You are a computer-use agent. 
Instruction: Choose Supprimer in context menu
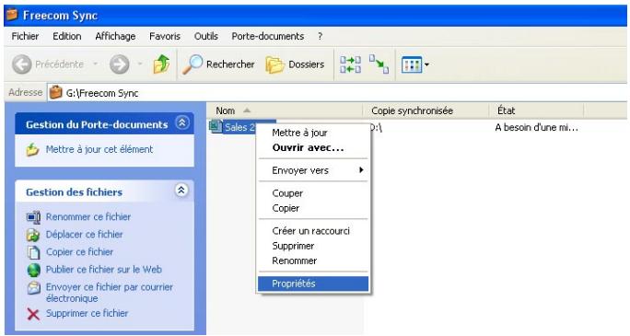(x=313, y=246)
